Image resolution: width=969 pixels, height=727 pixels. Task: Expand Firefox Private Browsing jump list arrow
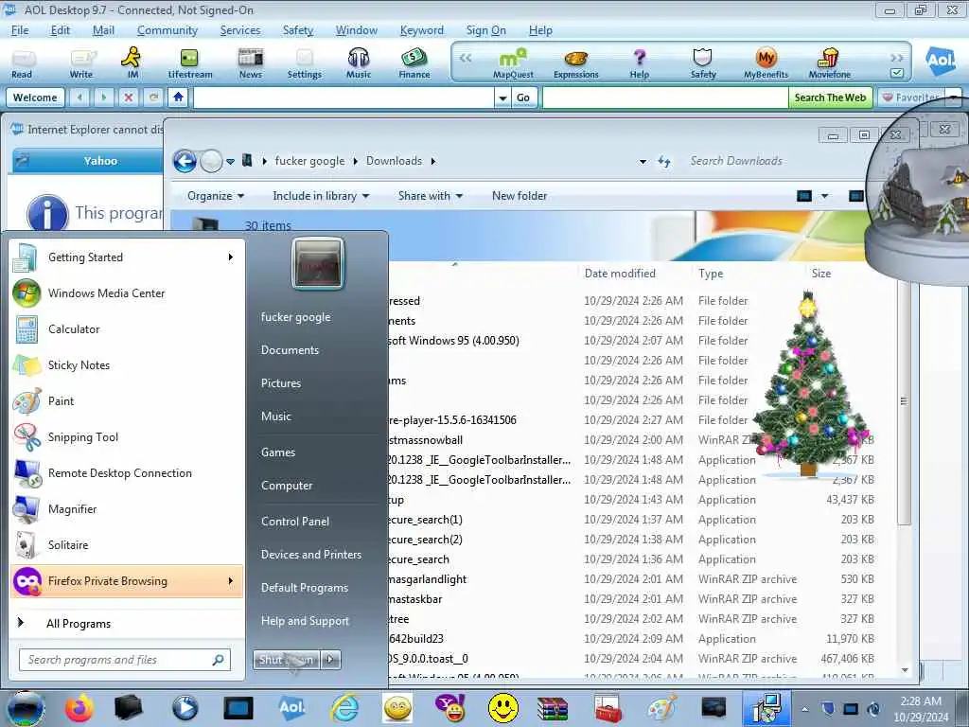[231, 581]
